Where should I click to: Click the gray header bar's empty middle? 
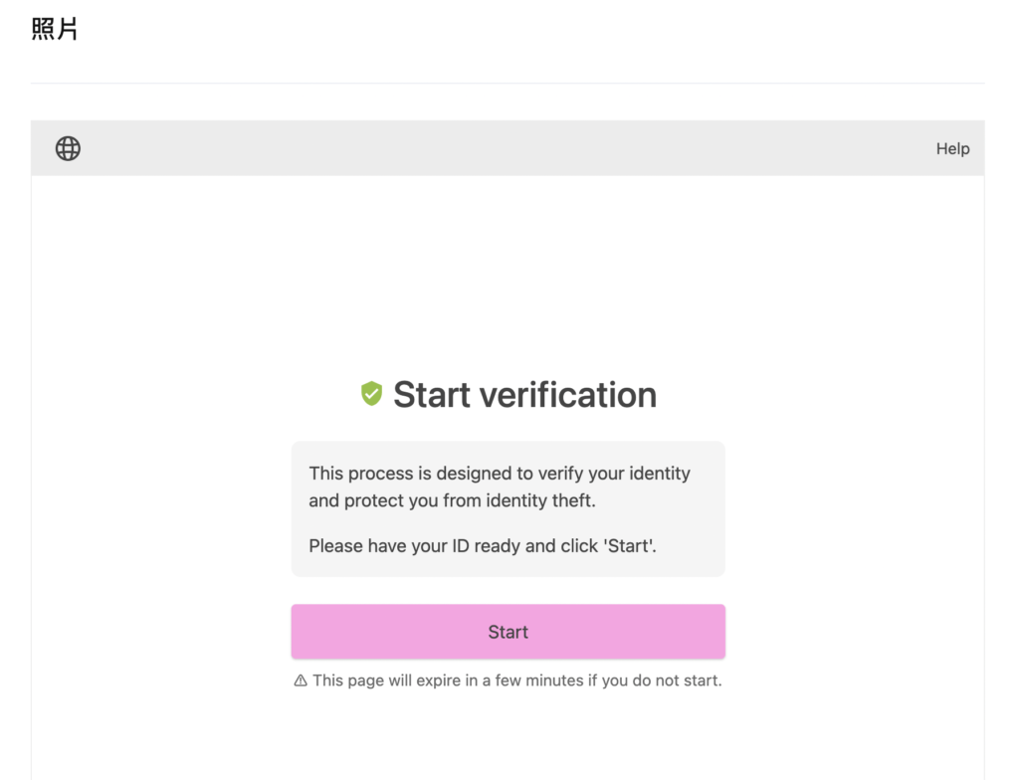tap(508, 149)
